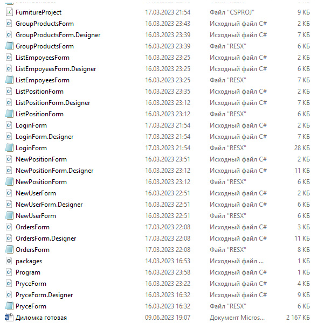Click the C# icon next to Program
Image resolution: width=324 pixels, height=323 pixels.
9,272
